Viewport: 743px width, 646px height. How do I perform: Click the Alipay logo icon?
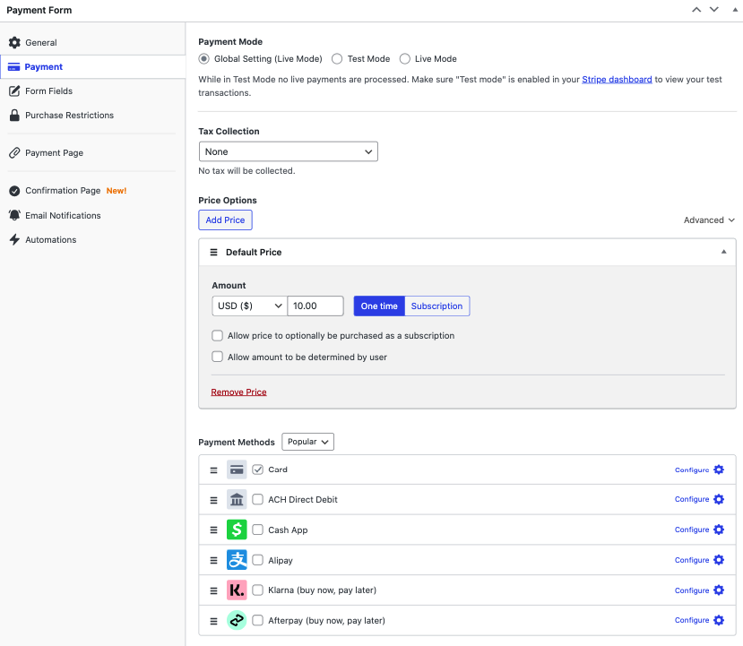(237, 560)
